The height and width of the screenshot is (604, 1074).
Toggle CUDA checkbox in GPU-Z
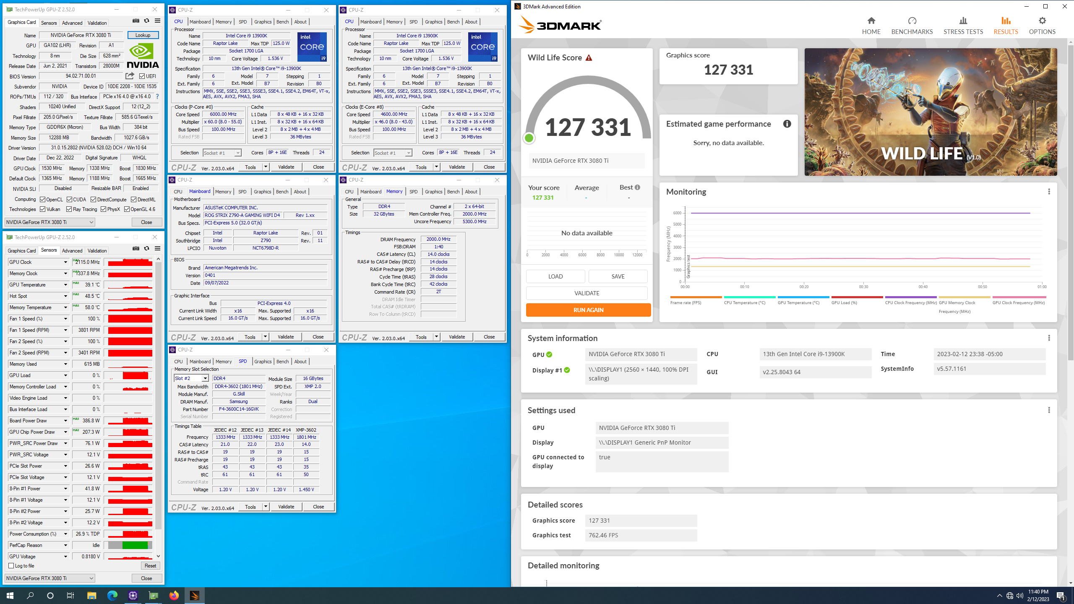click(x=69, y=200)
